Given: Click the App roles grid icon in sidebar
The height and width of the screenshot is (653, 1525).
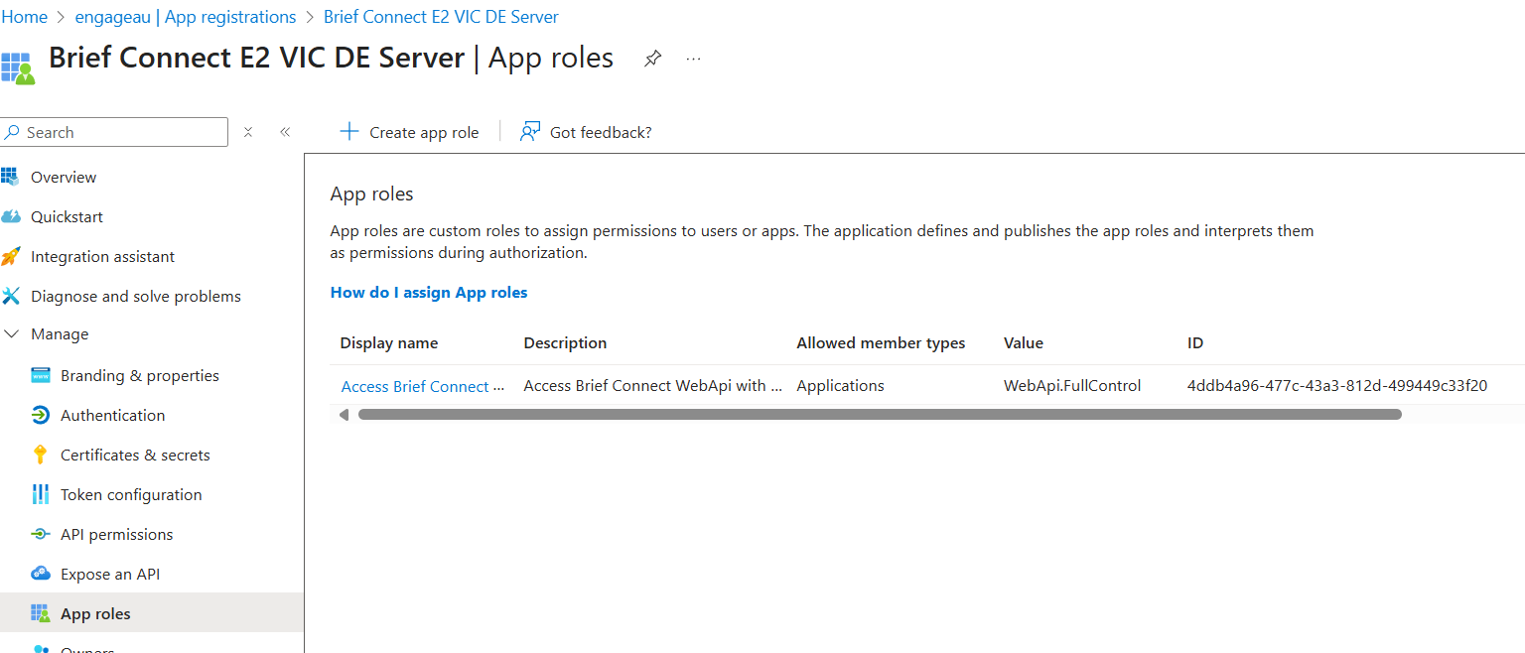Looking at the screenshot, I should [x=41, y=613].
